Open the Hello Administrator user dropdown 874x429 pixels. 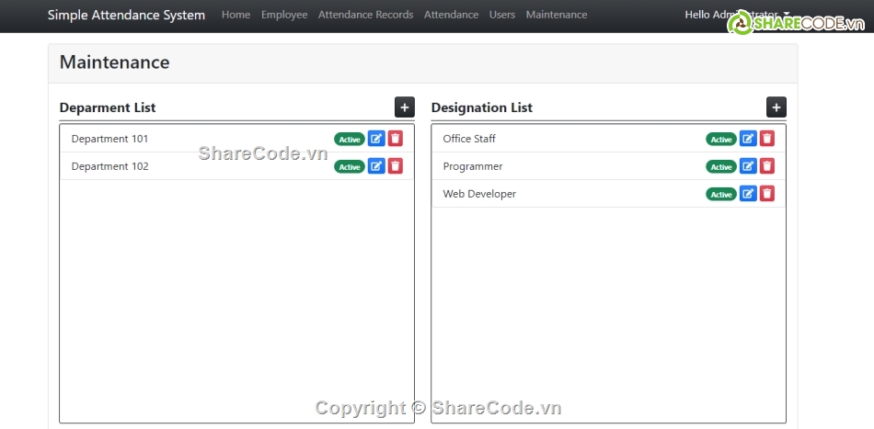click(x=737, y=15)
